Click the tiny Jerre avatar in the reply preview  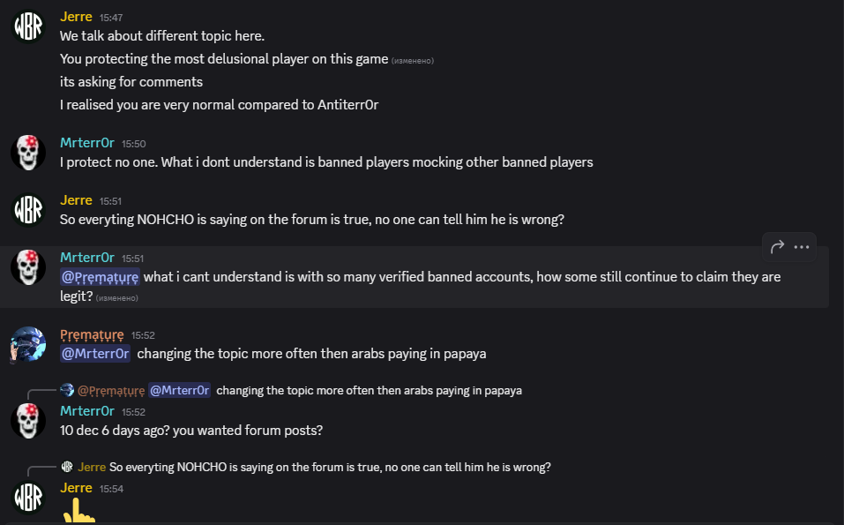tap(67, 467)
